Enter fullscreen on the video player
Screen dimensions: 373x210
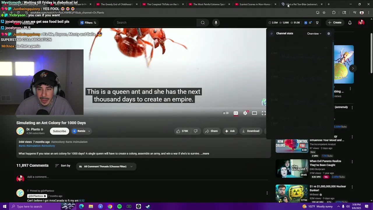(x=264, y=113)
